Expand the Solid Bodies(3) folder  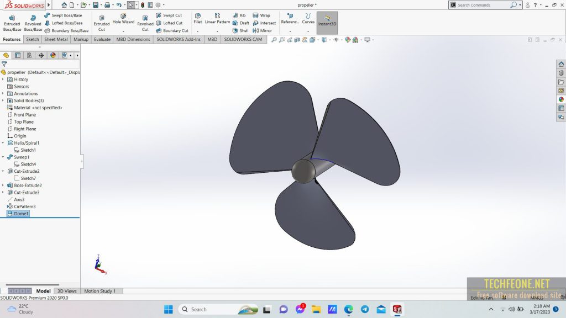[x=3, y=100]
